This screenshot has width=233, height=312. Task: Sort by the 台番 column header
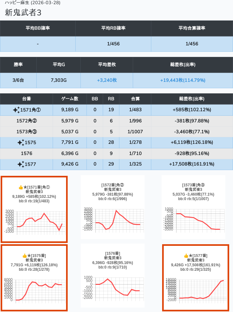tap(26, 99)
